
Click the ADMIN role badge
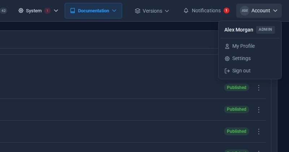click(266, 30)
